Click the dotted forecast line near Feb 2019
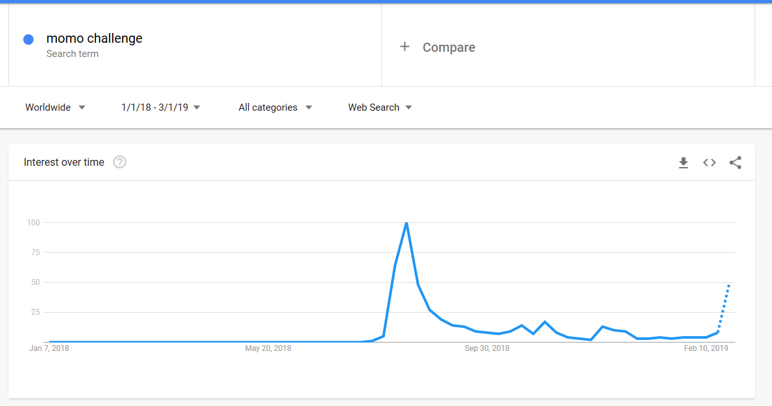The image size is (772, 406). [x=724, y=308]
